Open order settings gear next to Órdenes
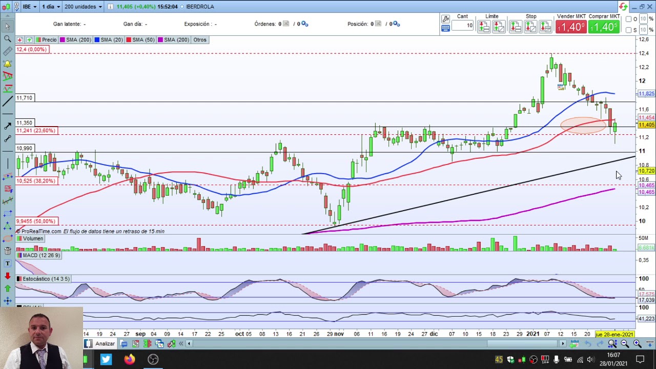Screen dimensions: 656x369 [x=304, y=24]
